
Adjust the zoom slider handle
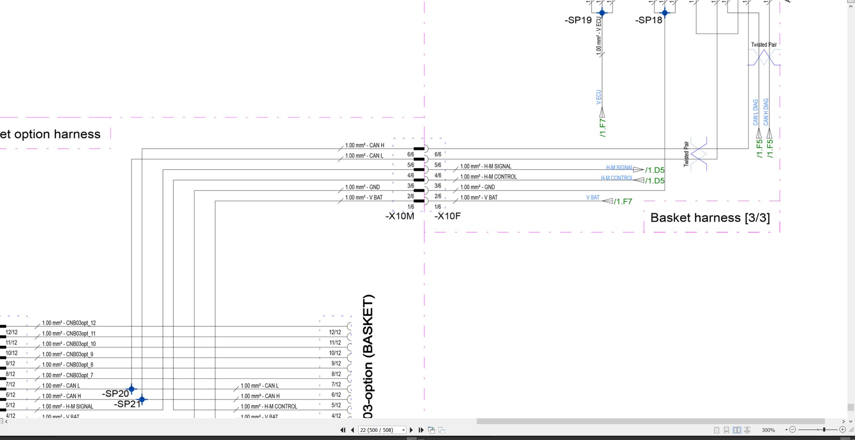click(x=824, y=430)
